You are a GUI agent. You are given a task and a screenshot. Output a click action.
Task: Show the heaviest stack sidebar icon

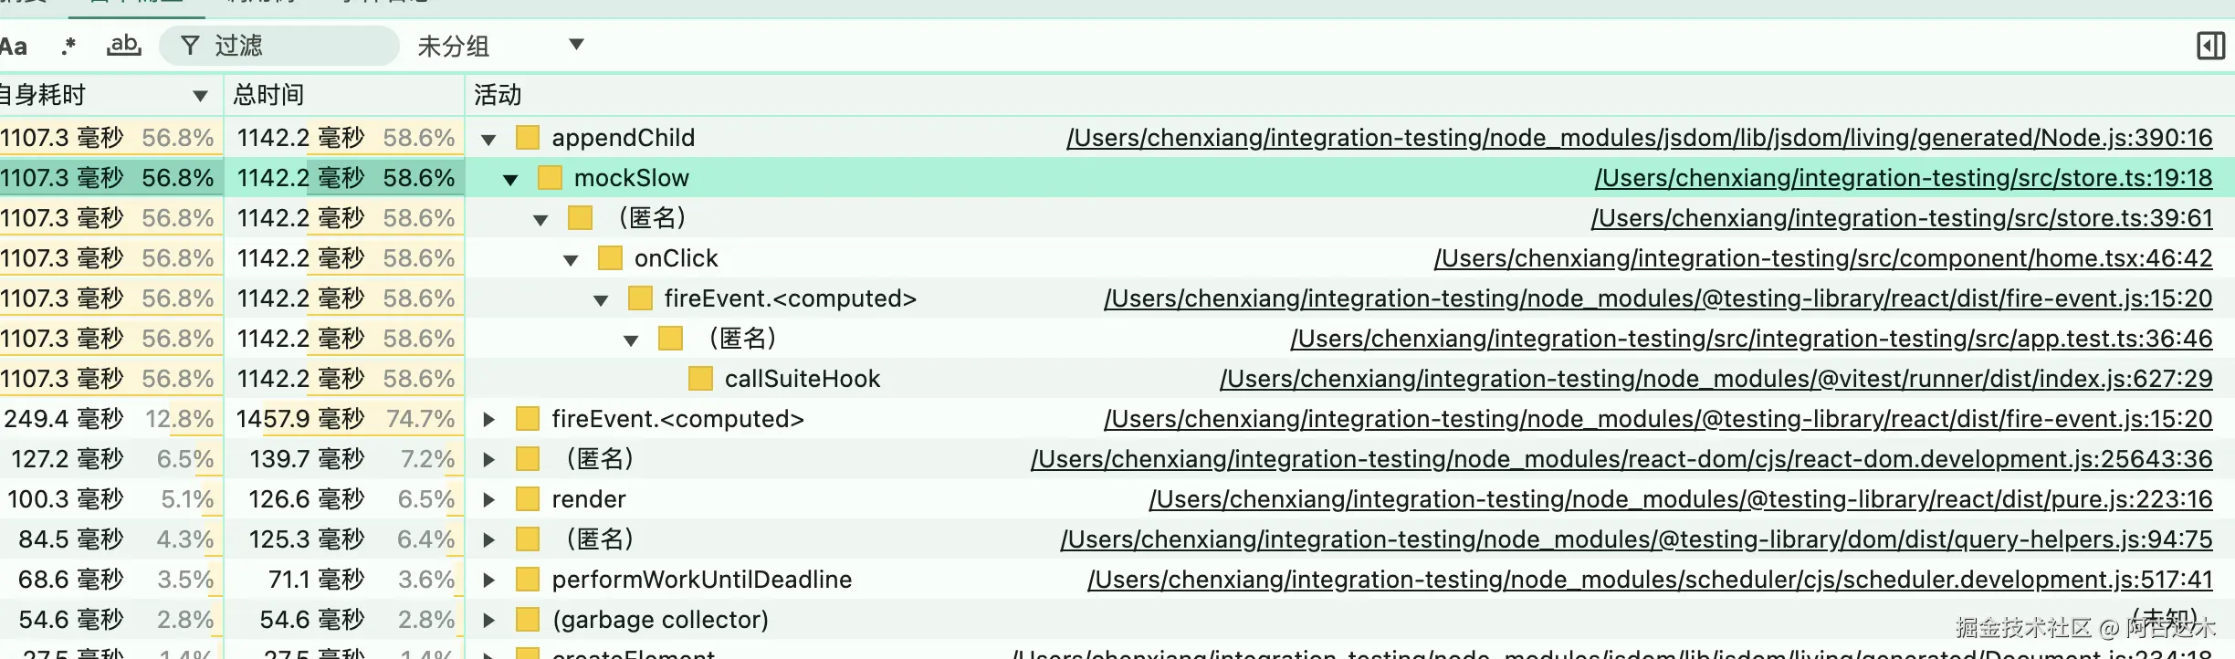point(2210,46)
